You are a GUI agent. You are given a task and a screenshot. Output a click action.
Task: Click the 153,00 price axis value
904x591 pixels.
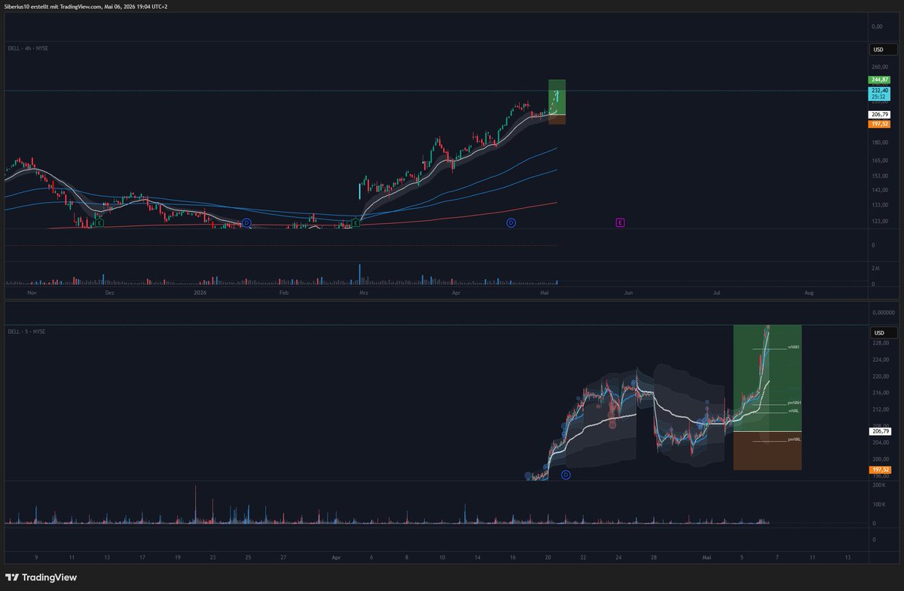point(879,176)
